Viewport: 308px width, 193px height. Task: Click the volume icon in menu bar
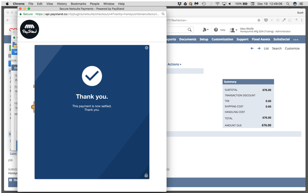click(x=230, y=4)
